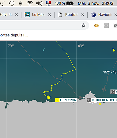Open the Wi-Fi status menu
The image size is (117, 138).
pyautogui.click(x=30, y=3)
